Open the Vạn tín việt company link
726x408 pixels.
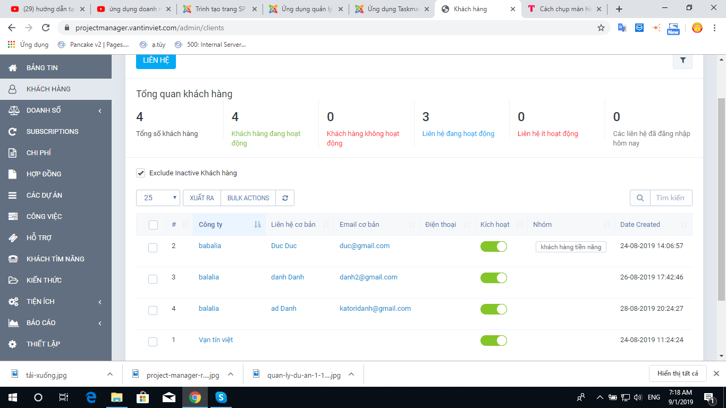tap(216, 340)
